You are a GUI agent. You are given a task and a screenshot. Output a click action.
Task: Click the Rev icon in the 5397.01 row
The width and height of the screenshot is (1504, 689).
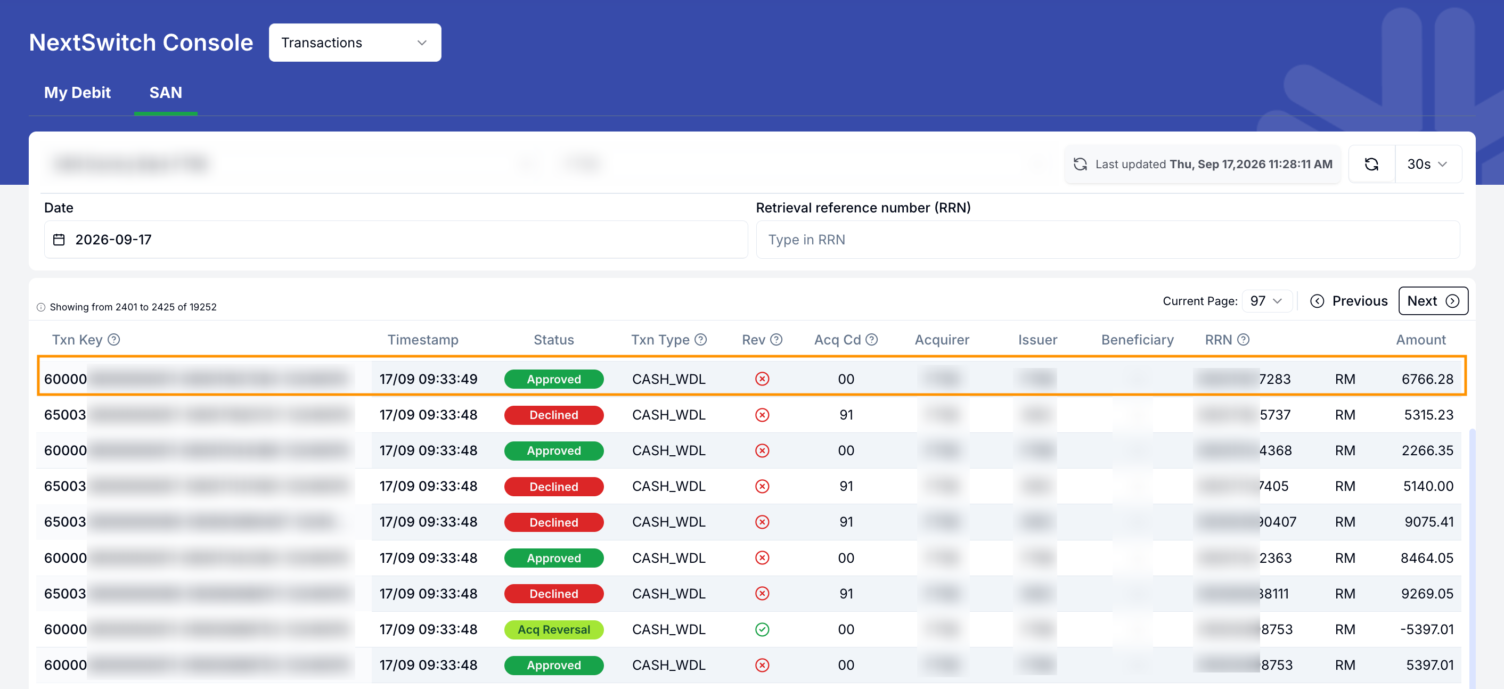(762, 665)
